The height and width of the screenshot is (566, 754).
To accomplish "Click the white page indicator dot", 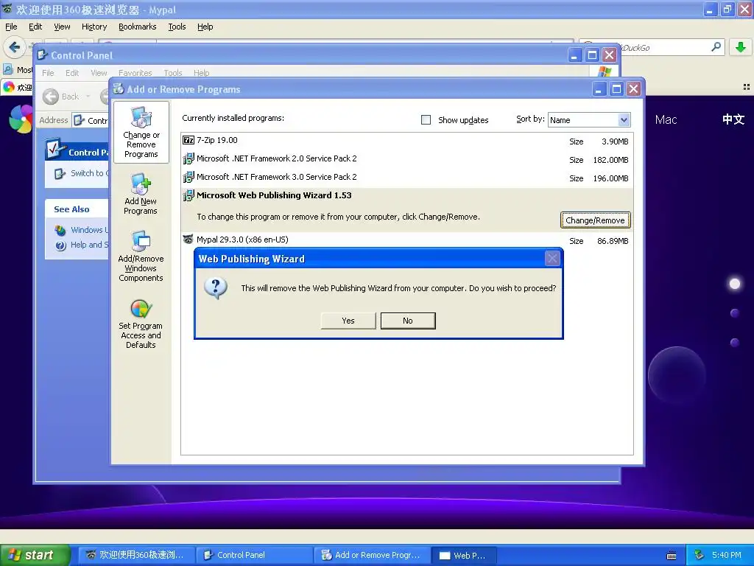I will click(x=735, y=284).
